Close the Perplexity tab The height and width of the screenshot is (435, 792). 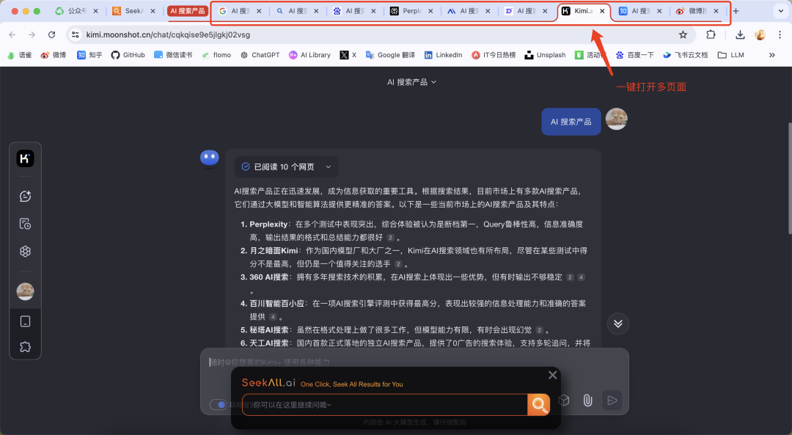coord(430,10)
